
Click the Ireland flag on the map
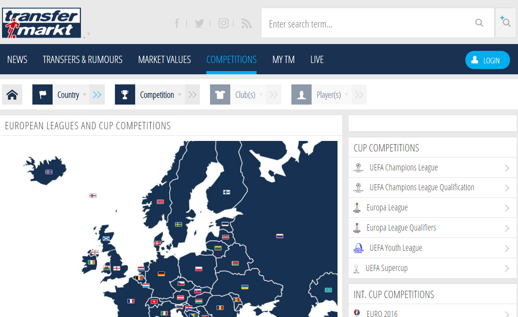(92, 262)
